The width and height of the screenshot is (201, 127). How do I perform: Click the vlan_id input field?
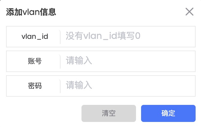pyautogui.click(x=127, y=36)
